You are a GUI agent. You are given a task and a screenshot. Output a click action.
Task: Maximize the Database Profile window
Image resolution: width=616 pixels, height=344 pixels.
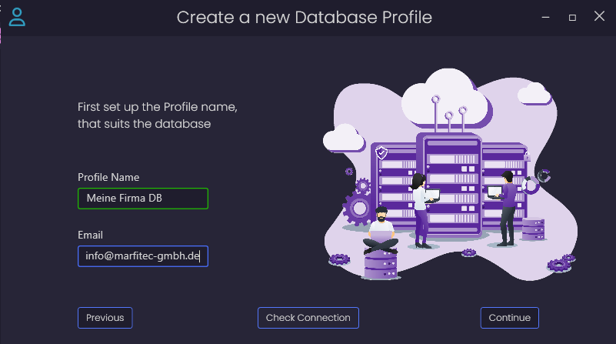[x=572, y=18]
